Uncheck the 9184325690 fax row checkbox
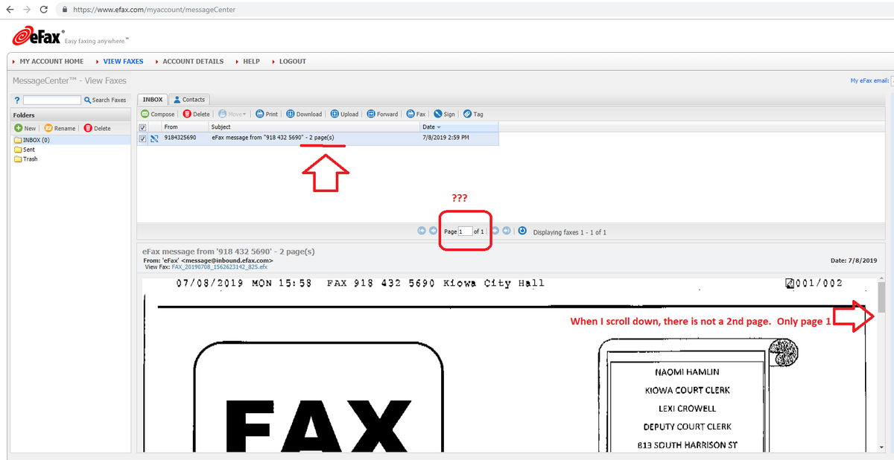This screenshot has height=460, width=894. 143,138
